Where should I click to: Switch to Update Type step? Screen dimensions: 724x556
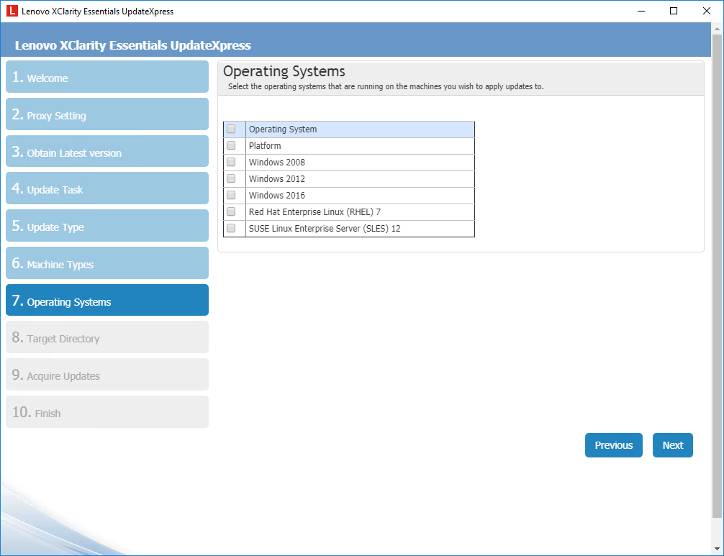[107, 227]
